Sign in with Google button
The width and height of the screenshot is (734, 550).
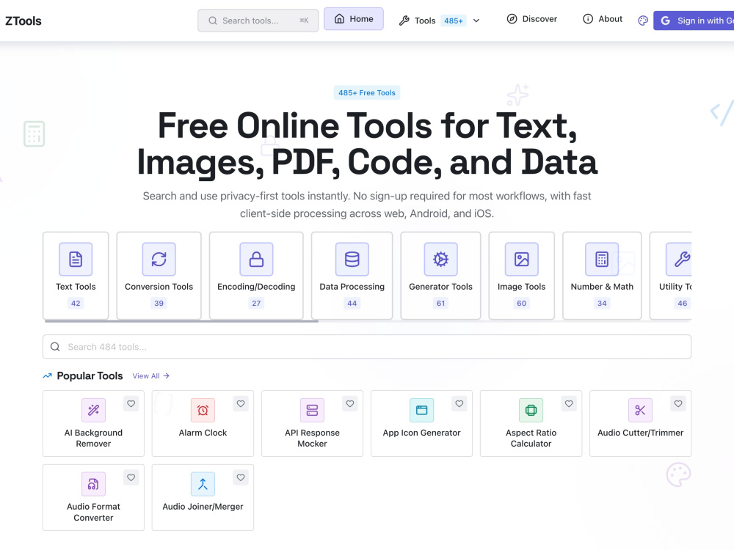click(694, 21)
